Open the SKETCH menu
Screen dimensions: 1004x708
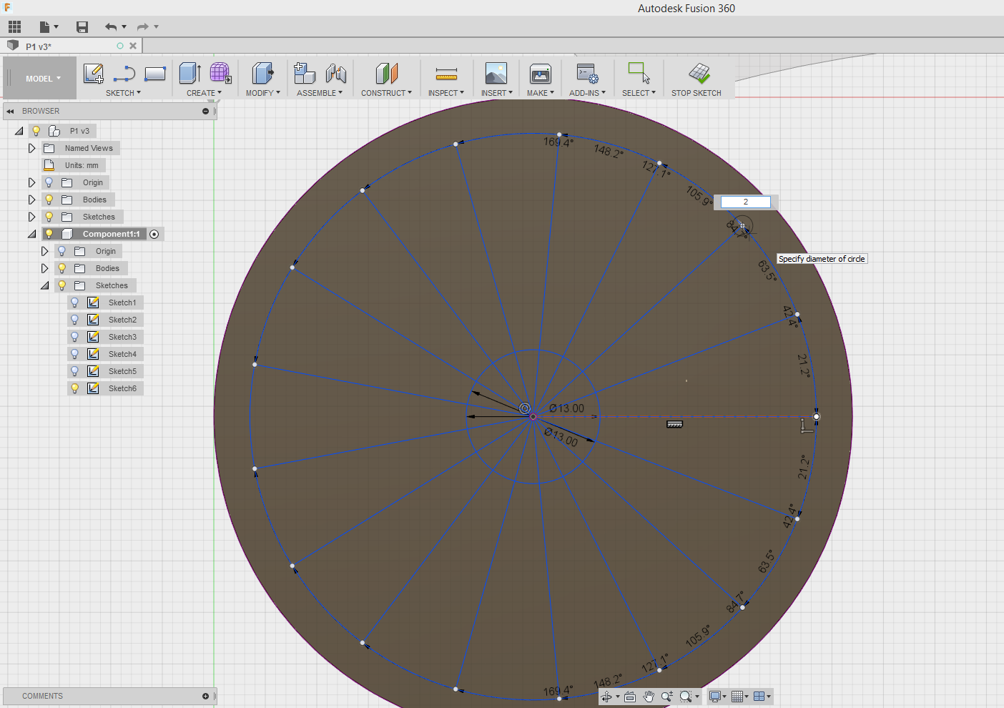[x=123, y=93]
